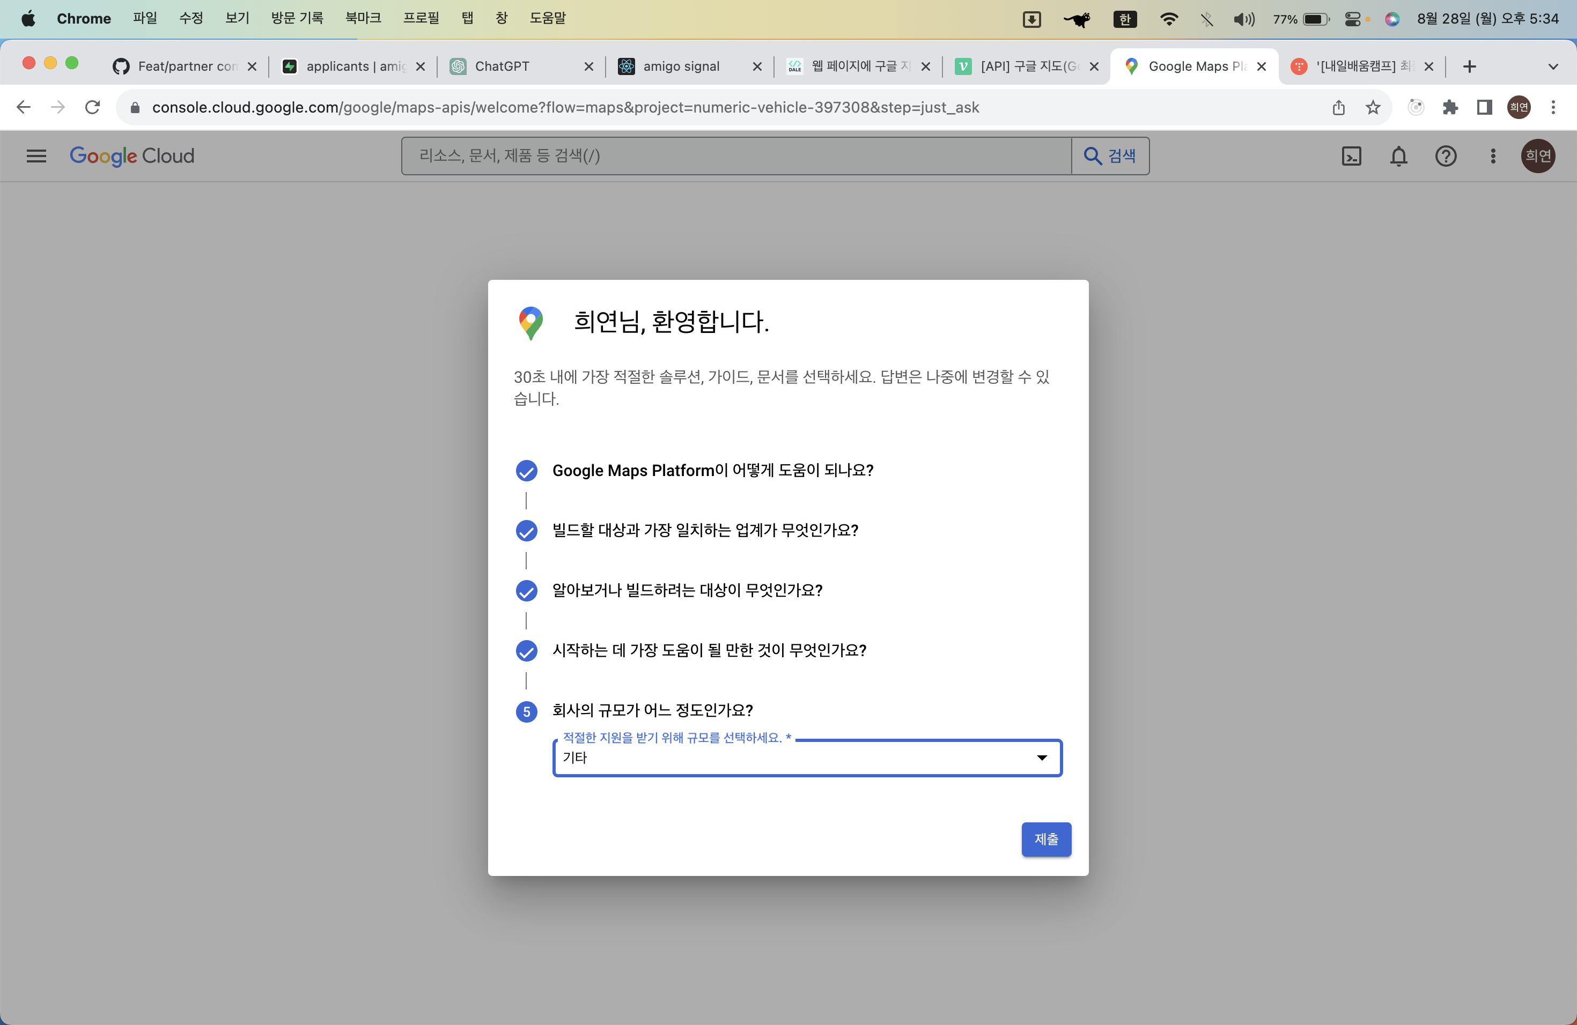Image resolution: width=1577 pixels, height=1025 pixels.
Task: Go back with the browser back arrow
Action: tap(23, 107)
